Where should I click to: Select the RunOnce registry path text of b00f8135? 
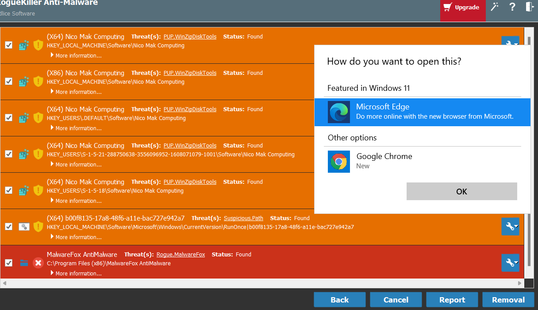(x=200, y=227)
